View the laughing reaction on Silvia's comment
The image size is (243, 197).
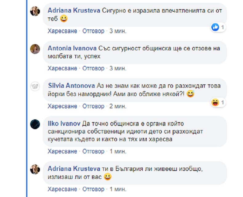click(x=215, y=102)
